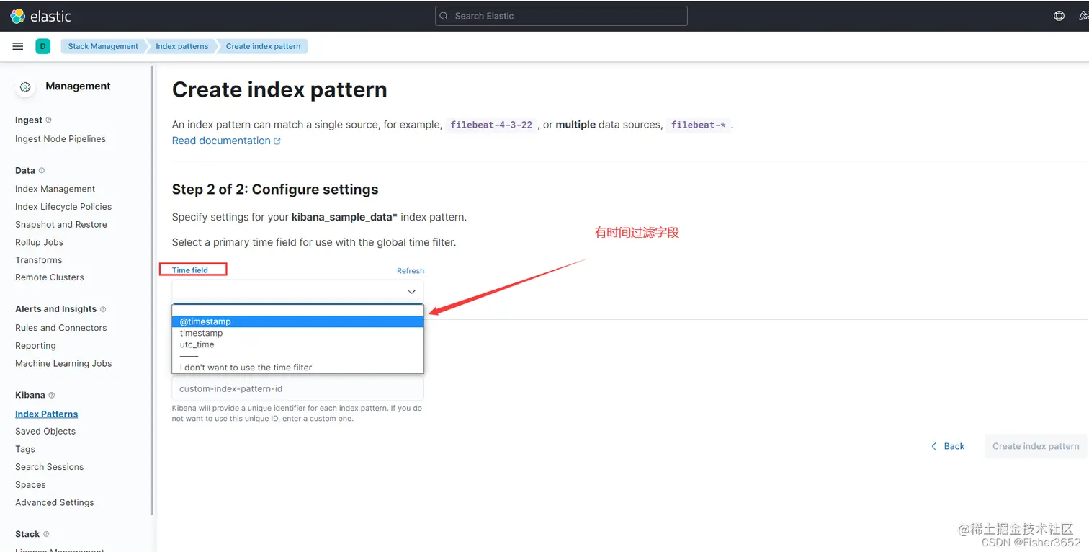Open Remote Clusters
1089x552 pixels.
coord(50,277)
